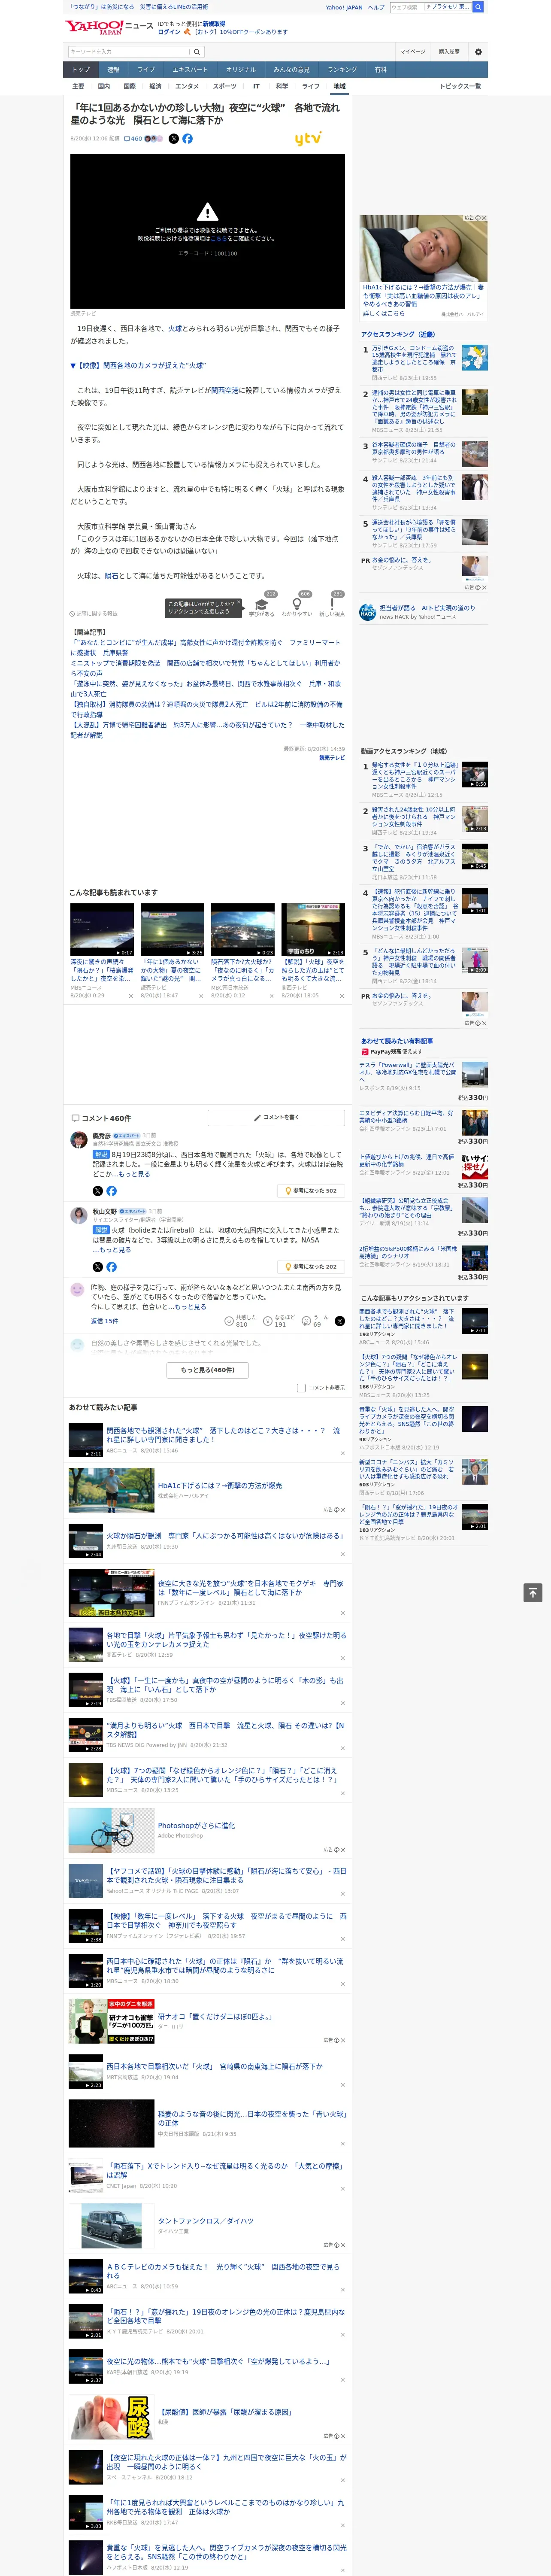Open the トップ navigation tab

pyautogui.click(x=81, y=69)
